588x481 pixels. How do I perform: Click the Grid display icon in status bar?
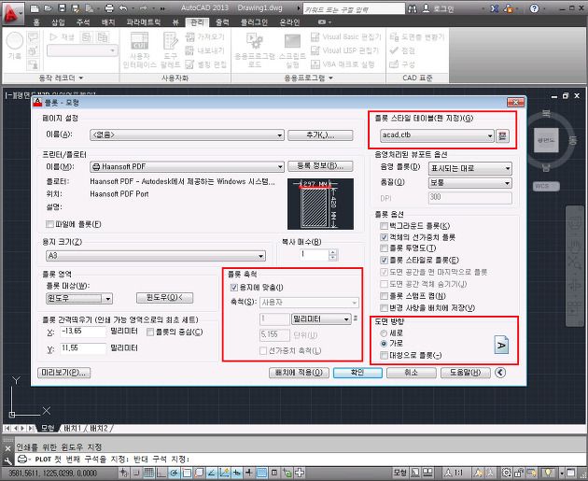click(x=149, y=473)
